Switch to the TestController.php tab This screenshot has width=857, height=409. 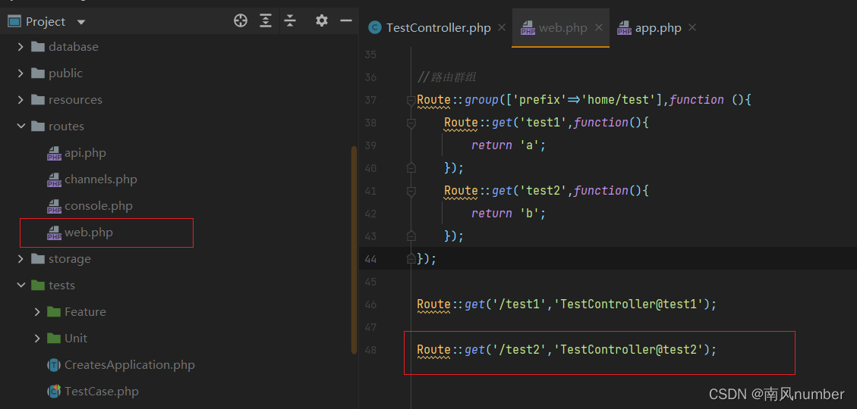click(438, 28)
